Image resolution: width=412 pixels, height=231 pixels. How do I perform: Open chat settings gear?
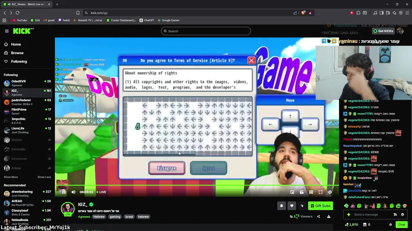[390, 225]
